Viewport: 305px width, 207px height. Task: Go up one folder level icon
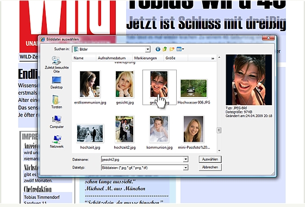[165, 49]
